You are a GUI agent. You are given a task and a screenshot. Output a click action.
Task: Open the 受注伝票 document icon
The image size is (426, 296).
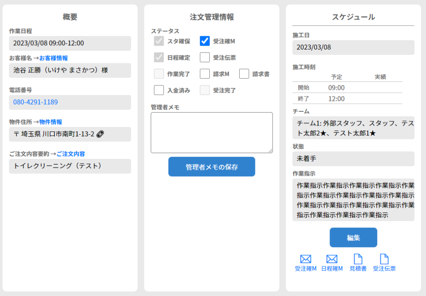point(384,259)
